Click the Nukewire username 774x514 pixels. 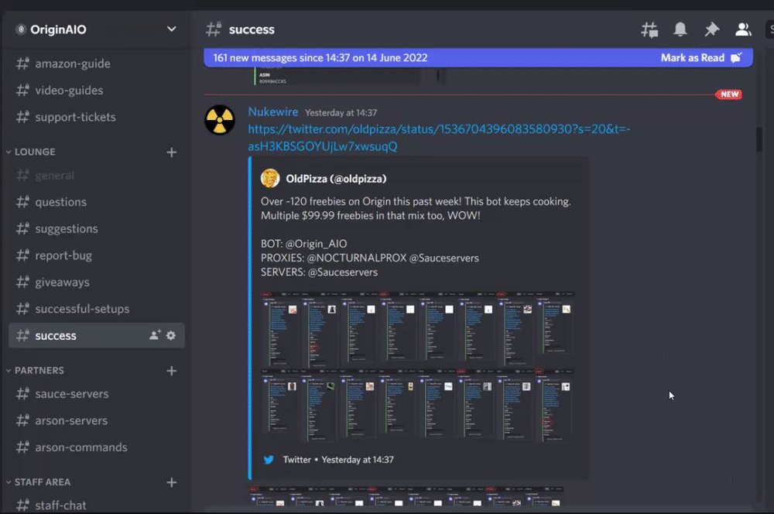coord(273,112)
